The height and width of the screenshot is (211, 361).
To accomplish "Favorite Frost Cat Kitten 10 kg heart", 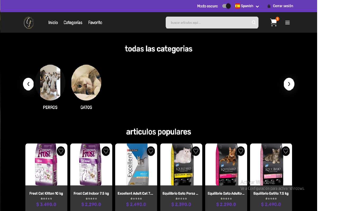I will [x=61, y=151].
